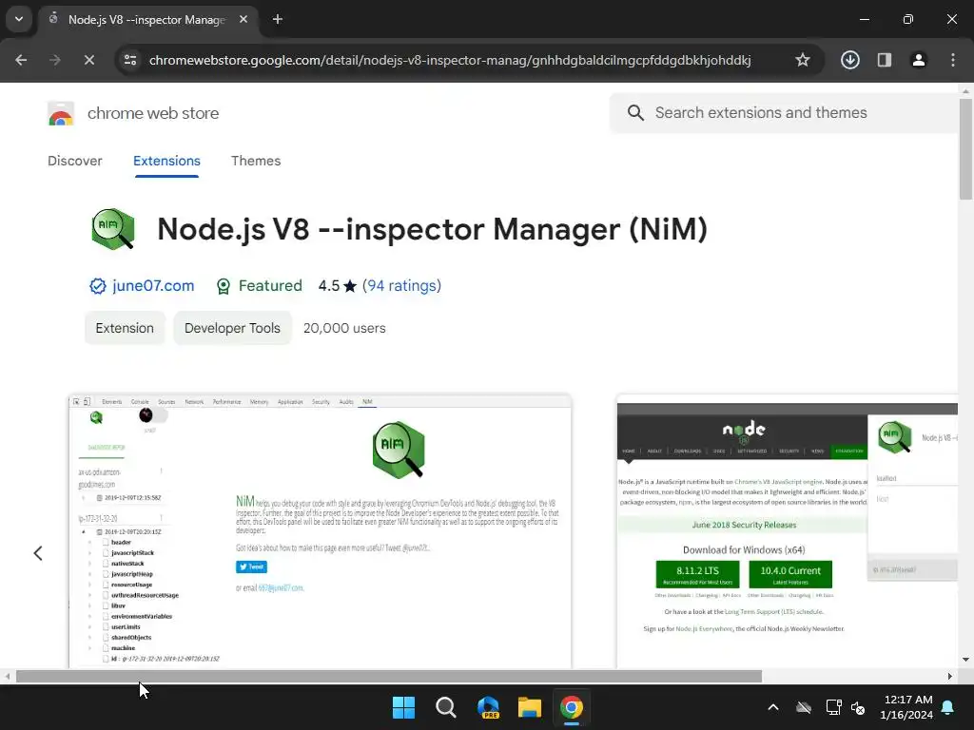The image size is (974, 730).
Task: Close the Node.js V8 inspector tab
Action: 243,19
